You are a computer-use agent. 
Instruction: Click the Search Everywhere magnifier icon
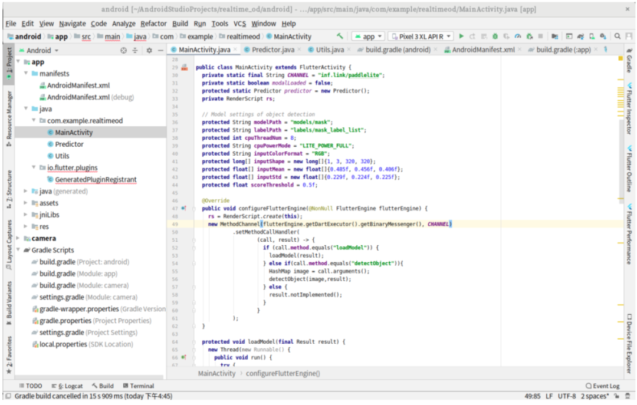tap(616, 37)
